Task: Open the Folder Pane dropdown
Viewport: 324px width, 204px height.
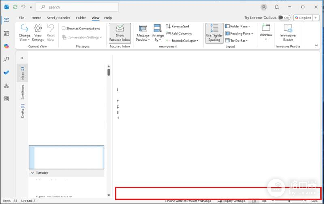Action: coord(238,26)
